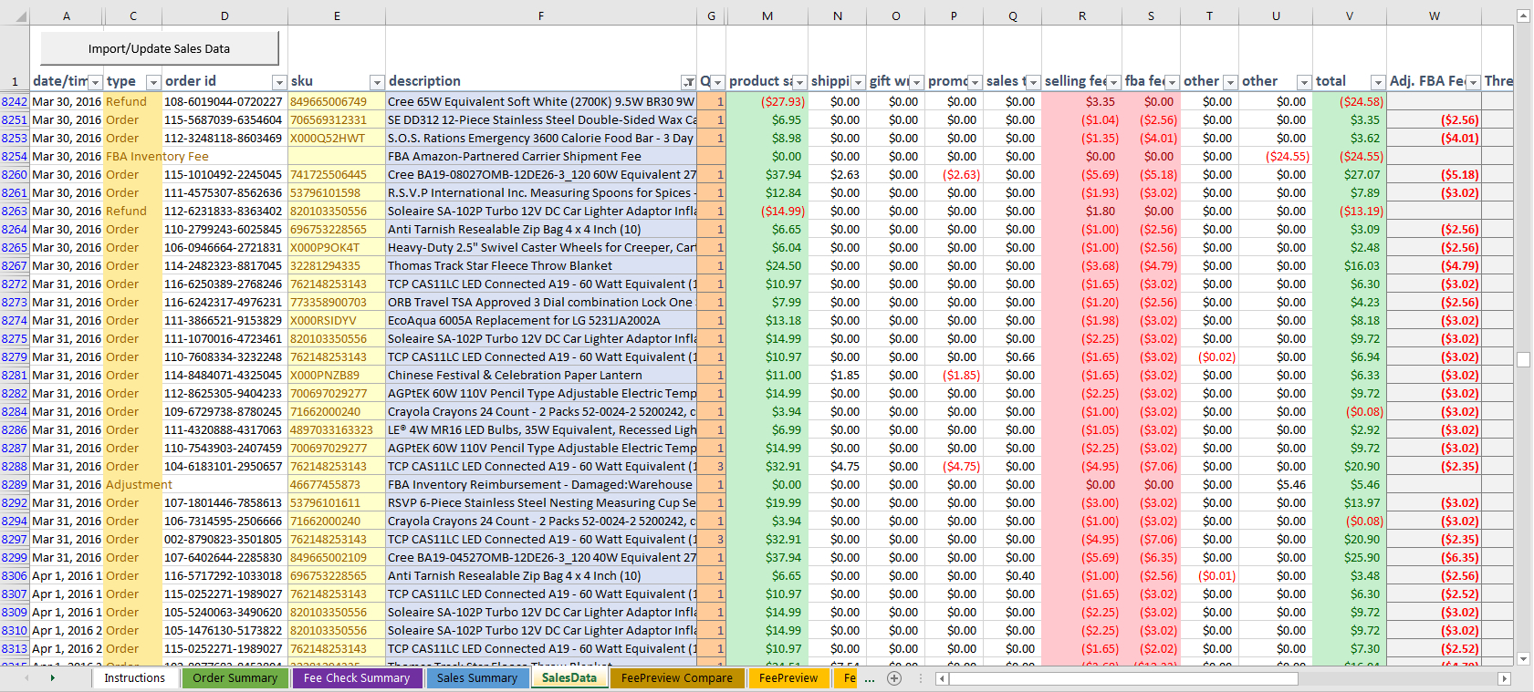Add a new sheet with plus icon
The height and width of the screenshot is (692, 1534).
pyautogui.click(x=894, y=678)
